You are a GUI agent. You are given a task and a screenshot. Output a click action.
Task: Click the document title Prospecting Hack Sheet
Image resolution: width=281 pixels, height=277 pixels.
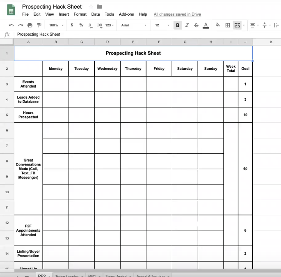pyautogui.click(x=52, y=7)
